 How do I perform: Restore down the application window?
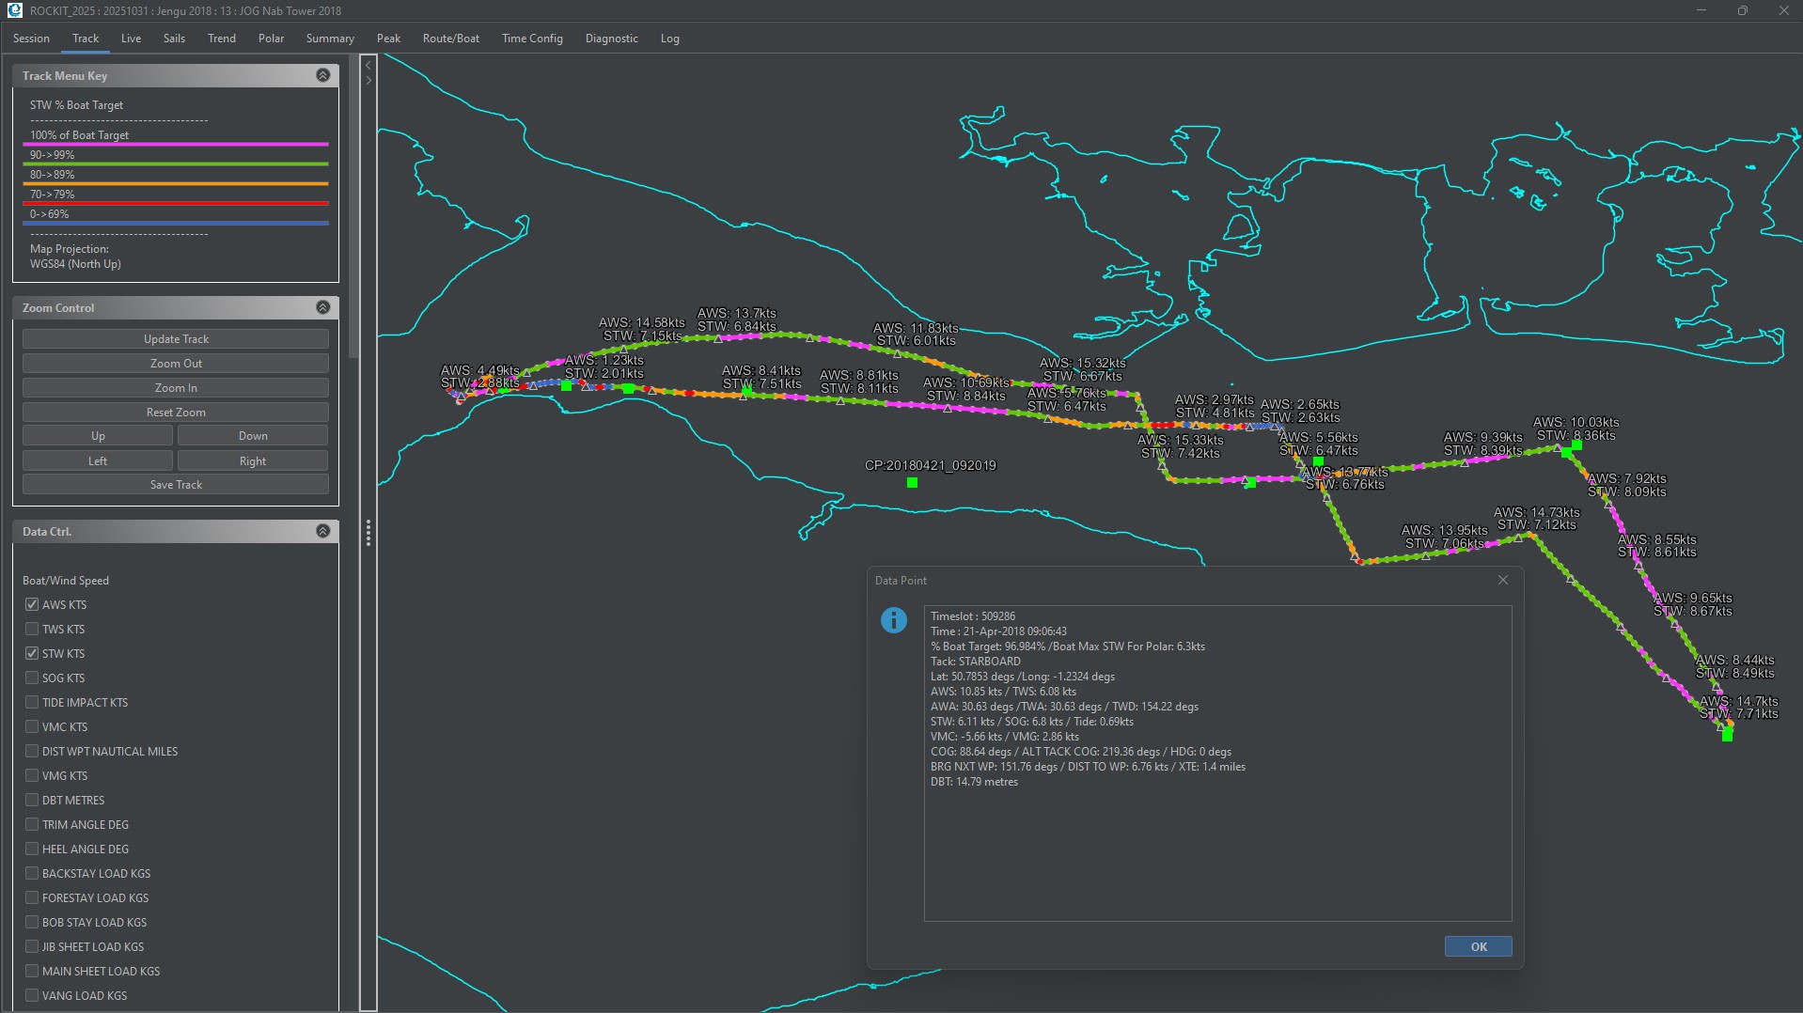point(1742,10)
